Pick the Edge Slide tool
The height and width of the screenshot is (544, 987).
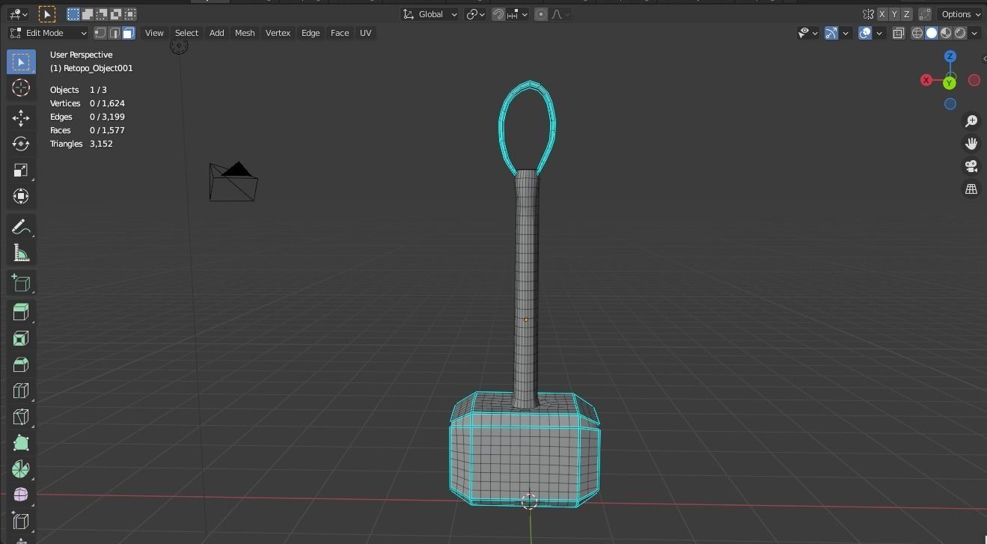(x=21, y=521)
